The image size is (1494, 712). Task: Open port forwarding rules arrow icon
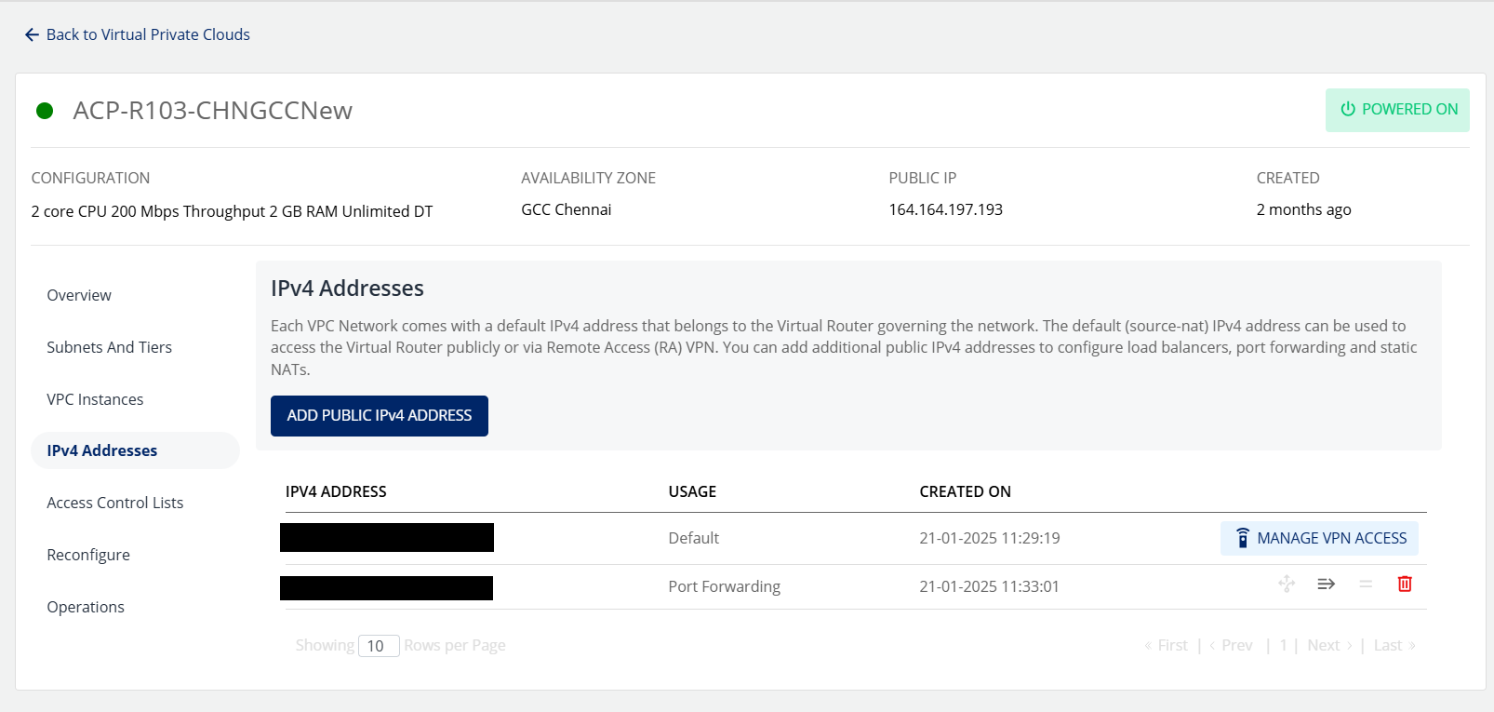pyautogui.click(x=1327, y=584)
